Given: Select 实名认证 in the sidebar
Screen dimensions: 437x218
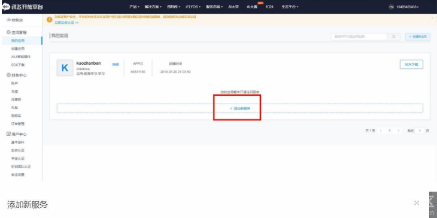Looking at the screenshot, I should point(18,150).
